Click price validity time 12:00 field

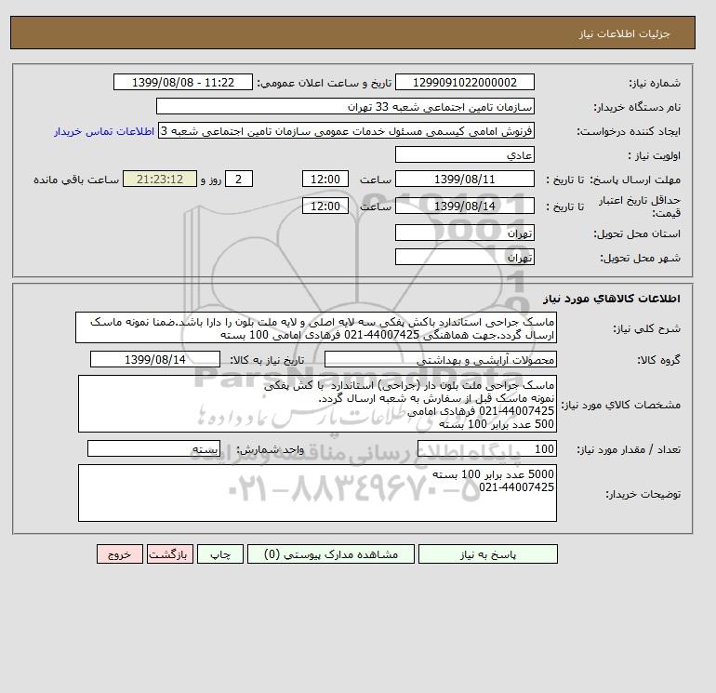coord(325,206)
